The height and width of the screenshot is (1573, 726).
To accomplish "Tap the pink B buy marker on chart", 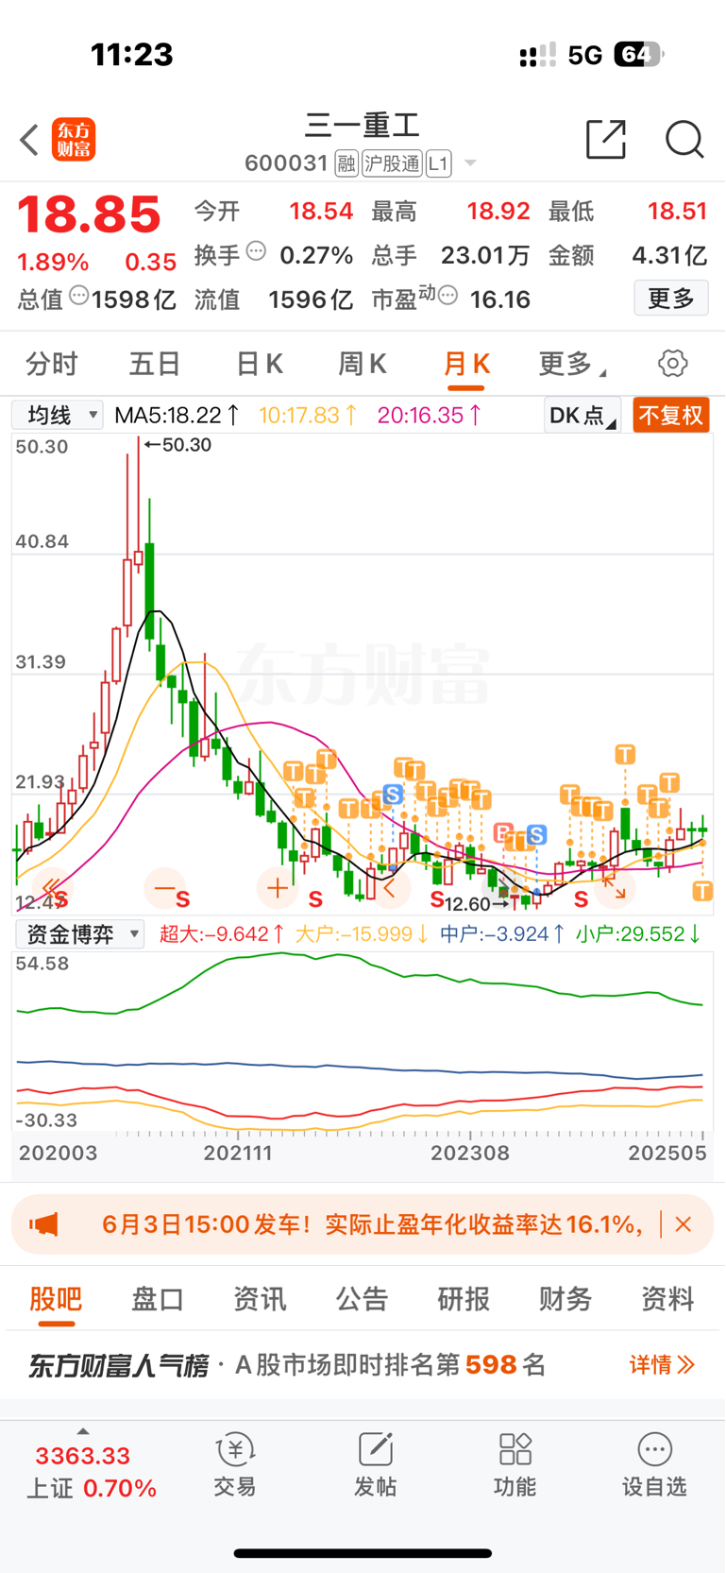I will click(503, 833).
